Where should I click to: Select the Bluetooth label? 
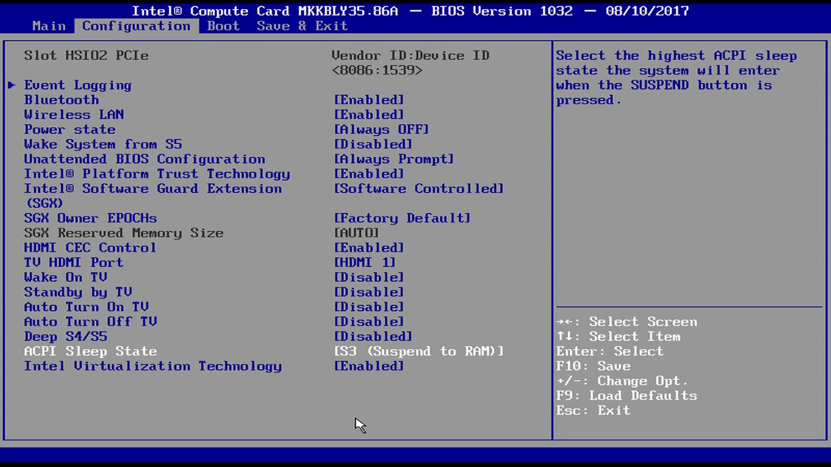tap(62, 100)
